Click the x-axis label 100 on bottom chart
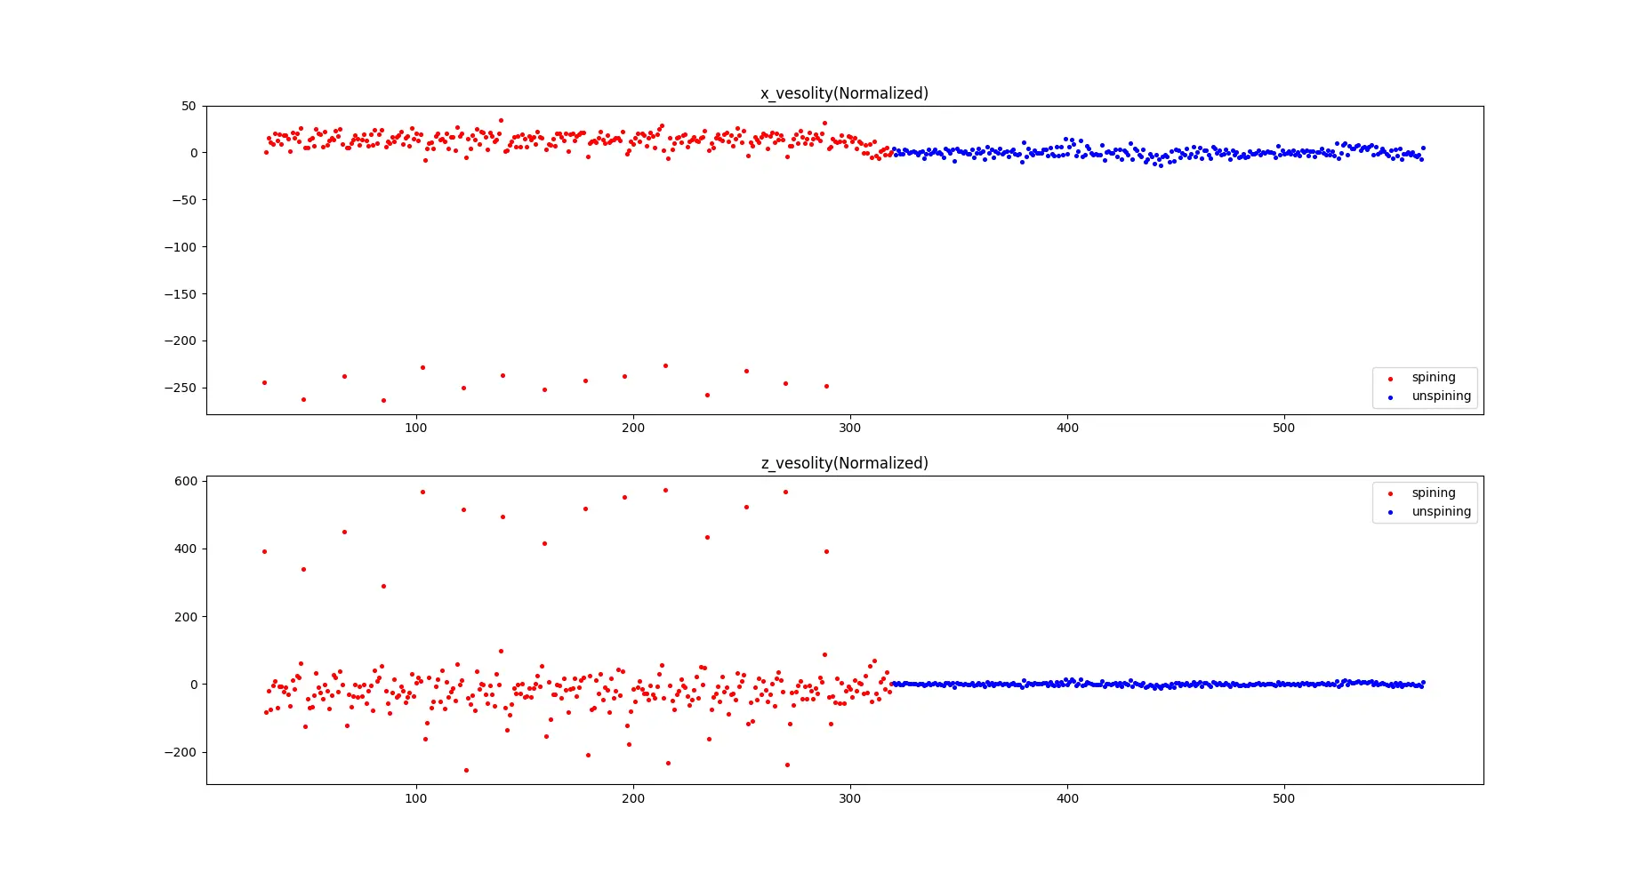This screenshot has width=1648, height=881. (x=416, y=798)
